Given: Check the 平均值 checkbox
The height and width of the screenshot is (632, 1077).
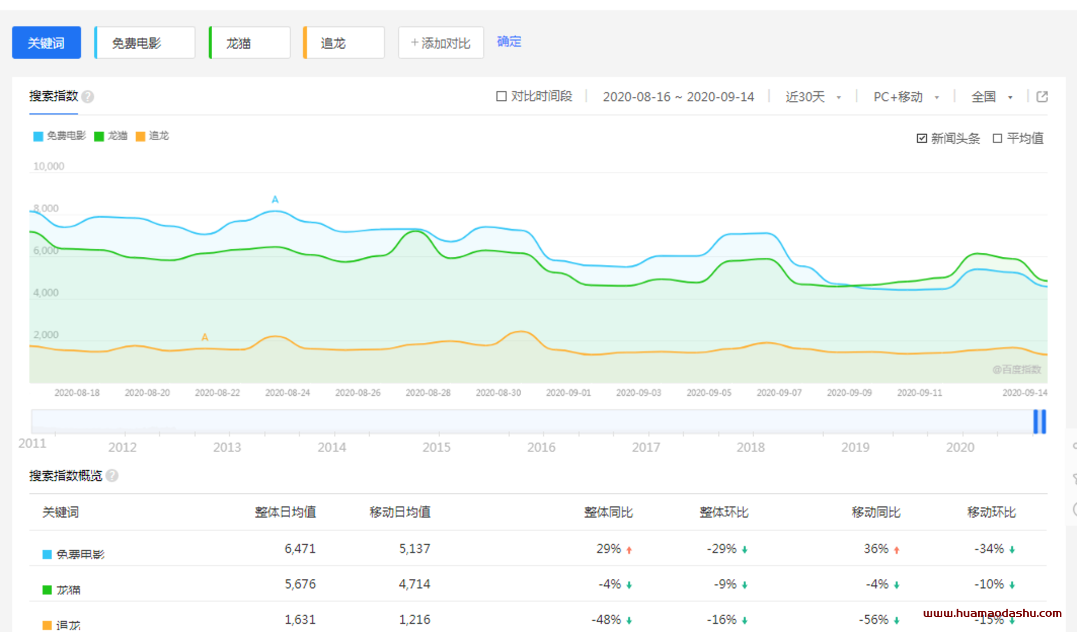Looking at the screenshot, I should [x=997, y=138].
